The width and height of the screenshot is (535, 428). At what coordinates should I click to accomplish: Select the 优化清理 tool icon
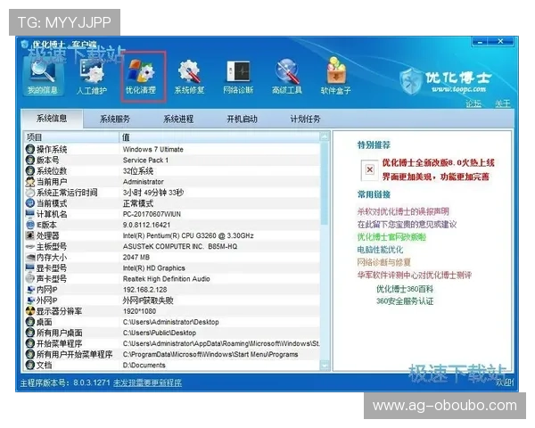[x=141, y=77]
